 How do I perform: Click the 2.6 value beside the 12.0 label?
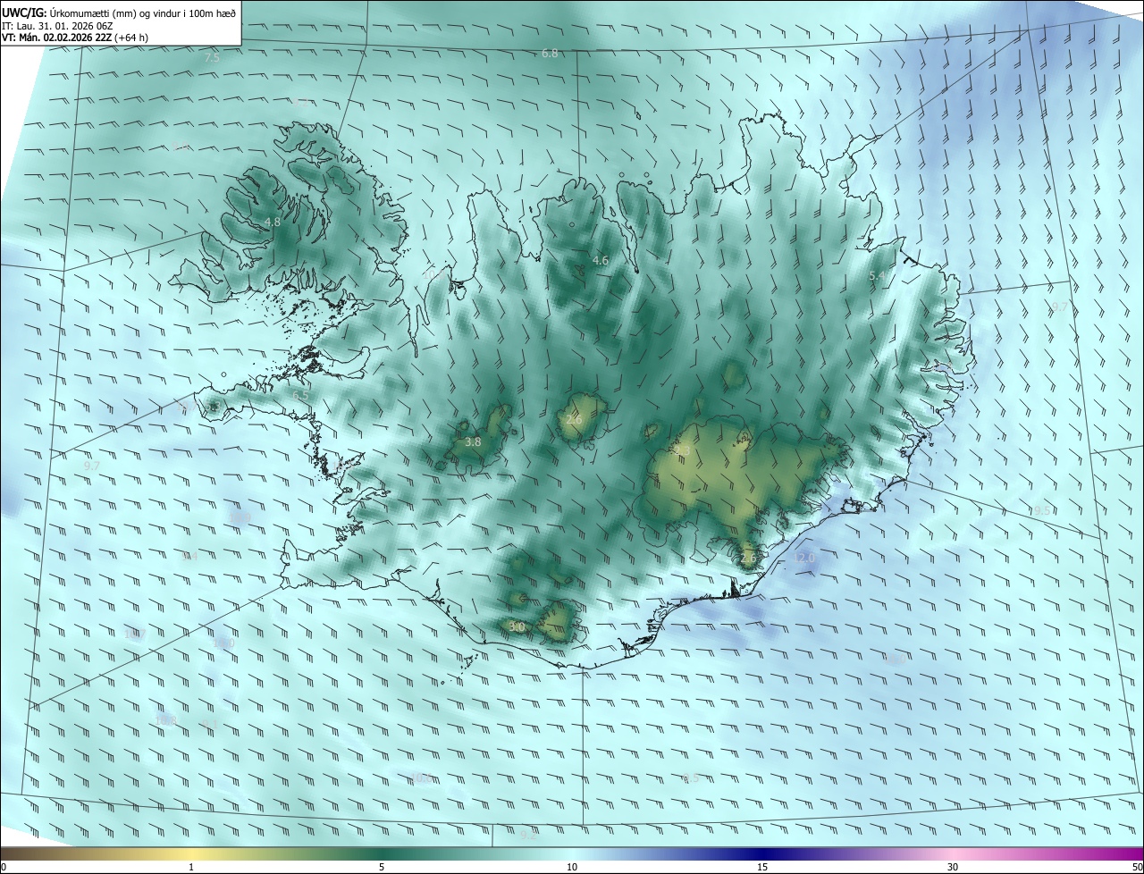click(x=748, y=558)
